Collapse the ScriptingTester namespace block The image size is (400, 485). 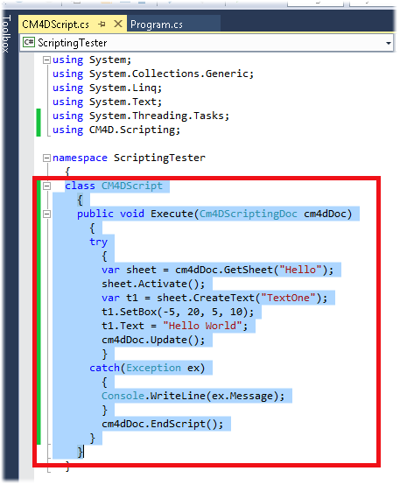coord(46,158)
